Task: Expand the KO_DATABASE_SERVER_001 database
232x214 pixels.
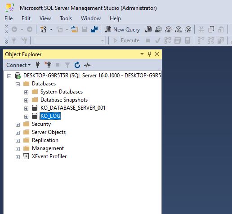Action: coord(26,108)
